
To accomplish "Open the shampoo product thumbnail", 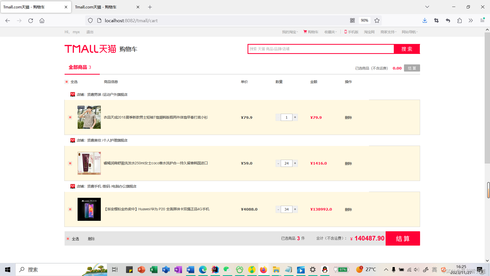I will click(x=89, y=163).
